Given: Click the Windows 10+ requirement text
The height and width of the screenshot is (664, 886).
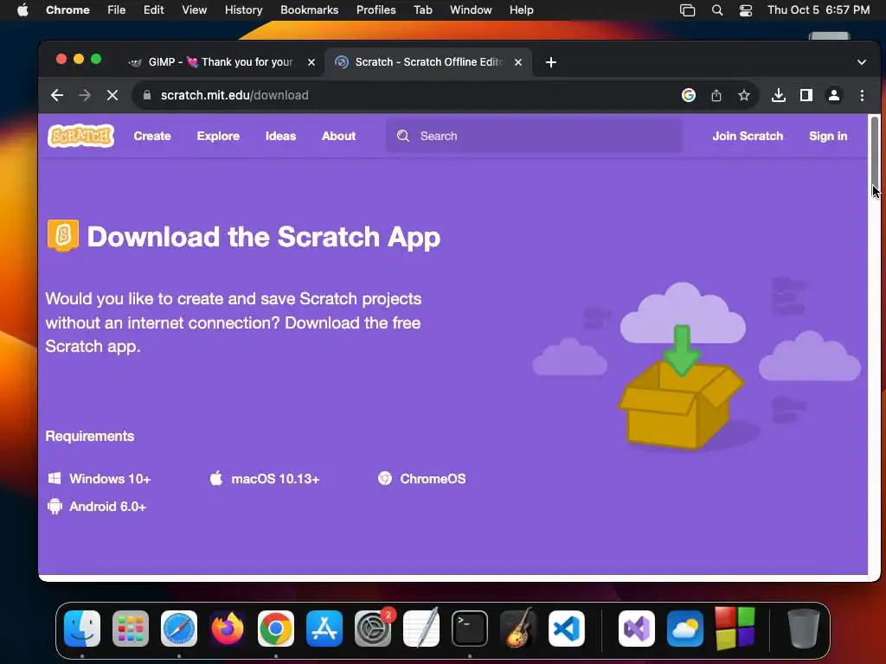Looking at the screenshot, I should point(110,479).
